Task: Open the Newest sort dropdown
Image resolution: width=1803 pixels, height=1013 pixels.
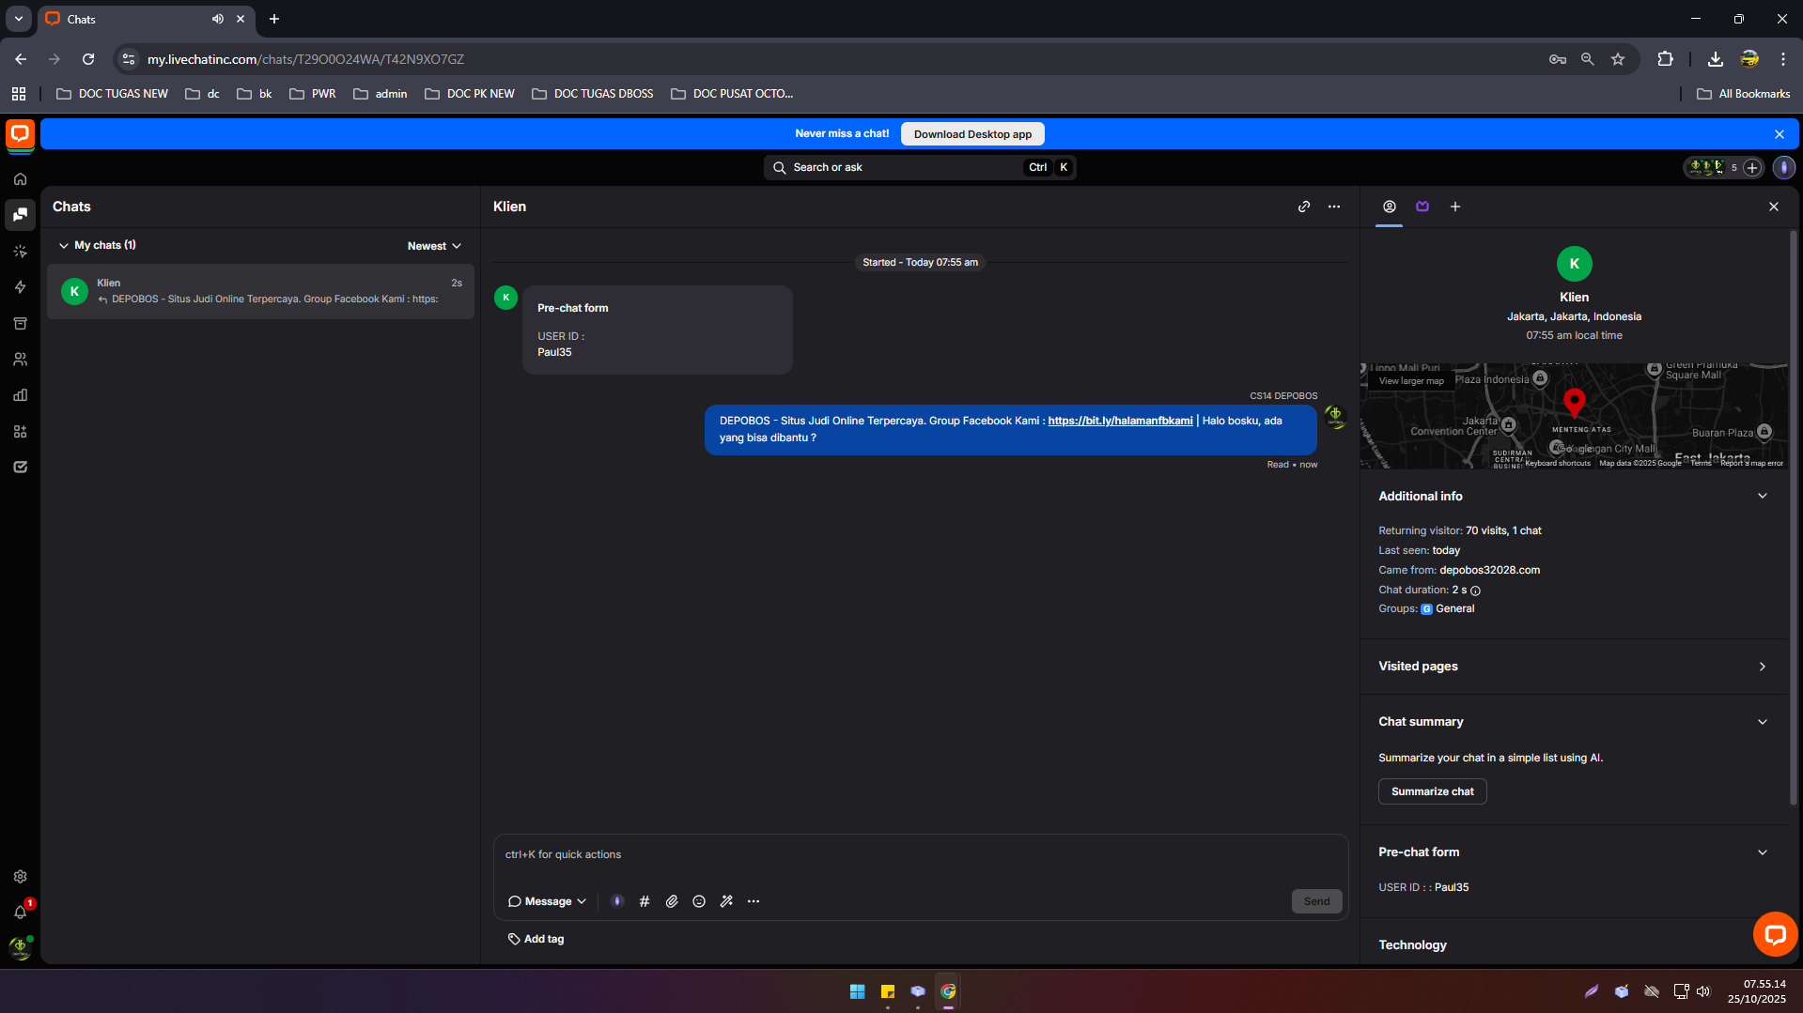Action: coord(434,246)
